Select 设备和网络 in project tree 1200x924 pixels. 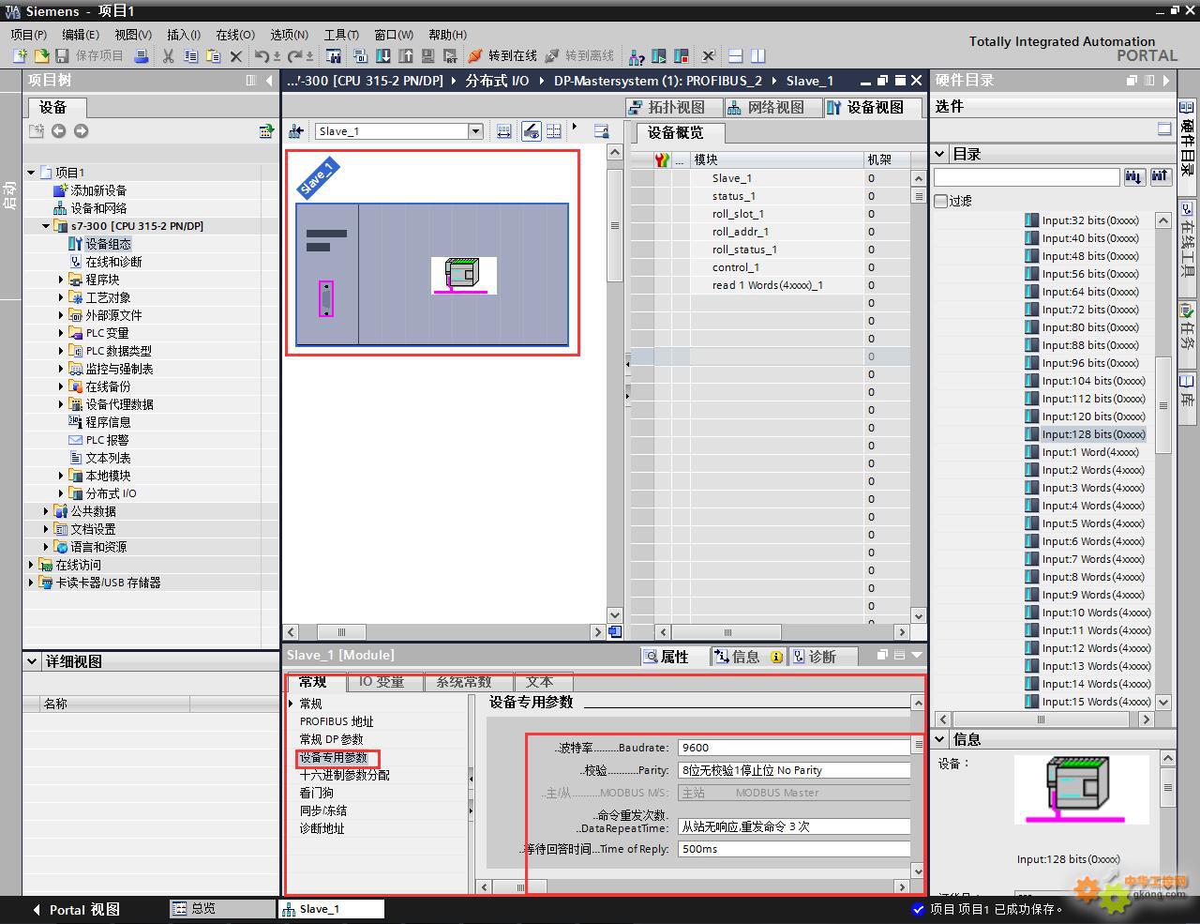pos(98,208)
